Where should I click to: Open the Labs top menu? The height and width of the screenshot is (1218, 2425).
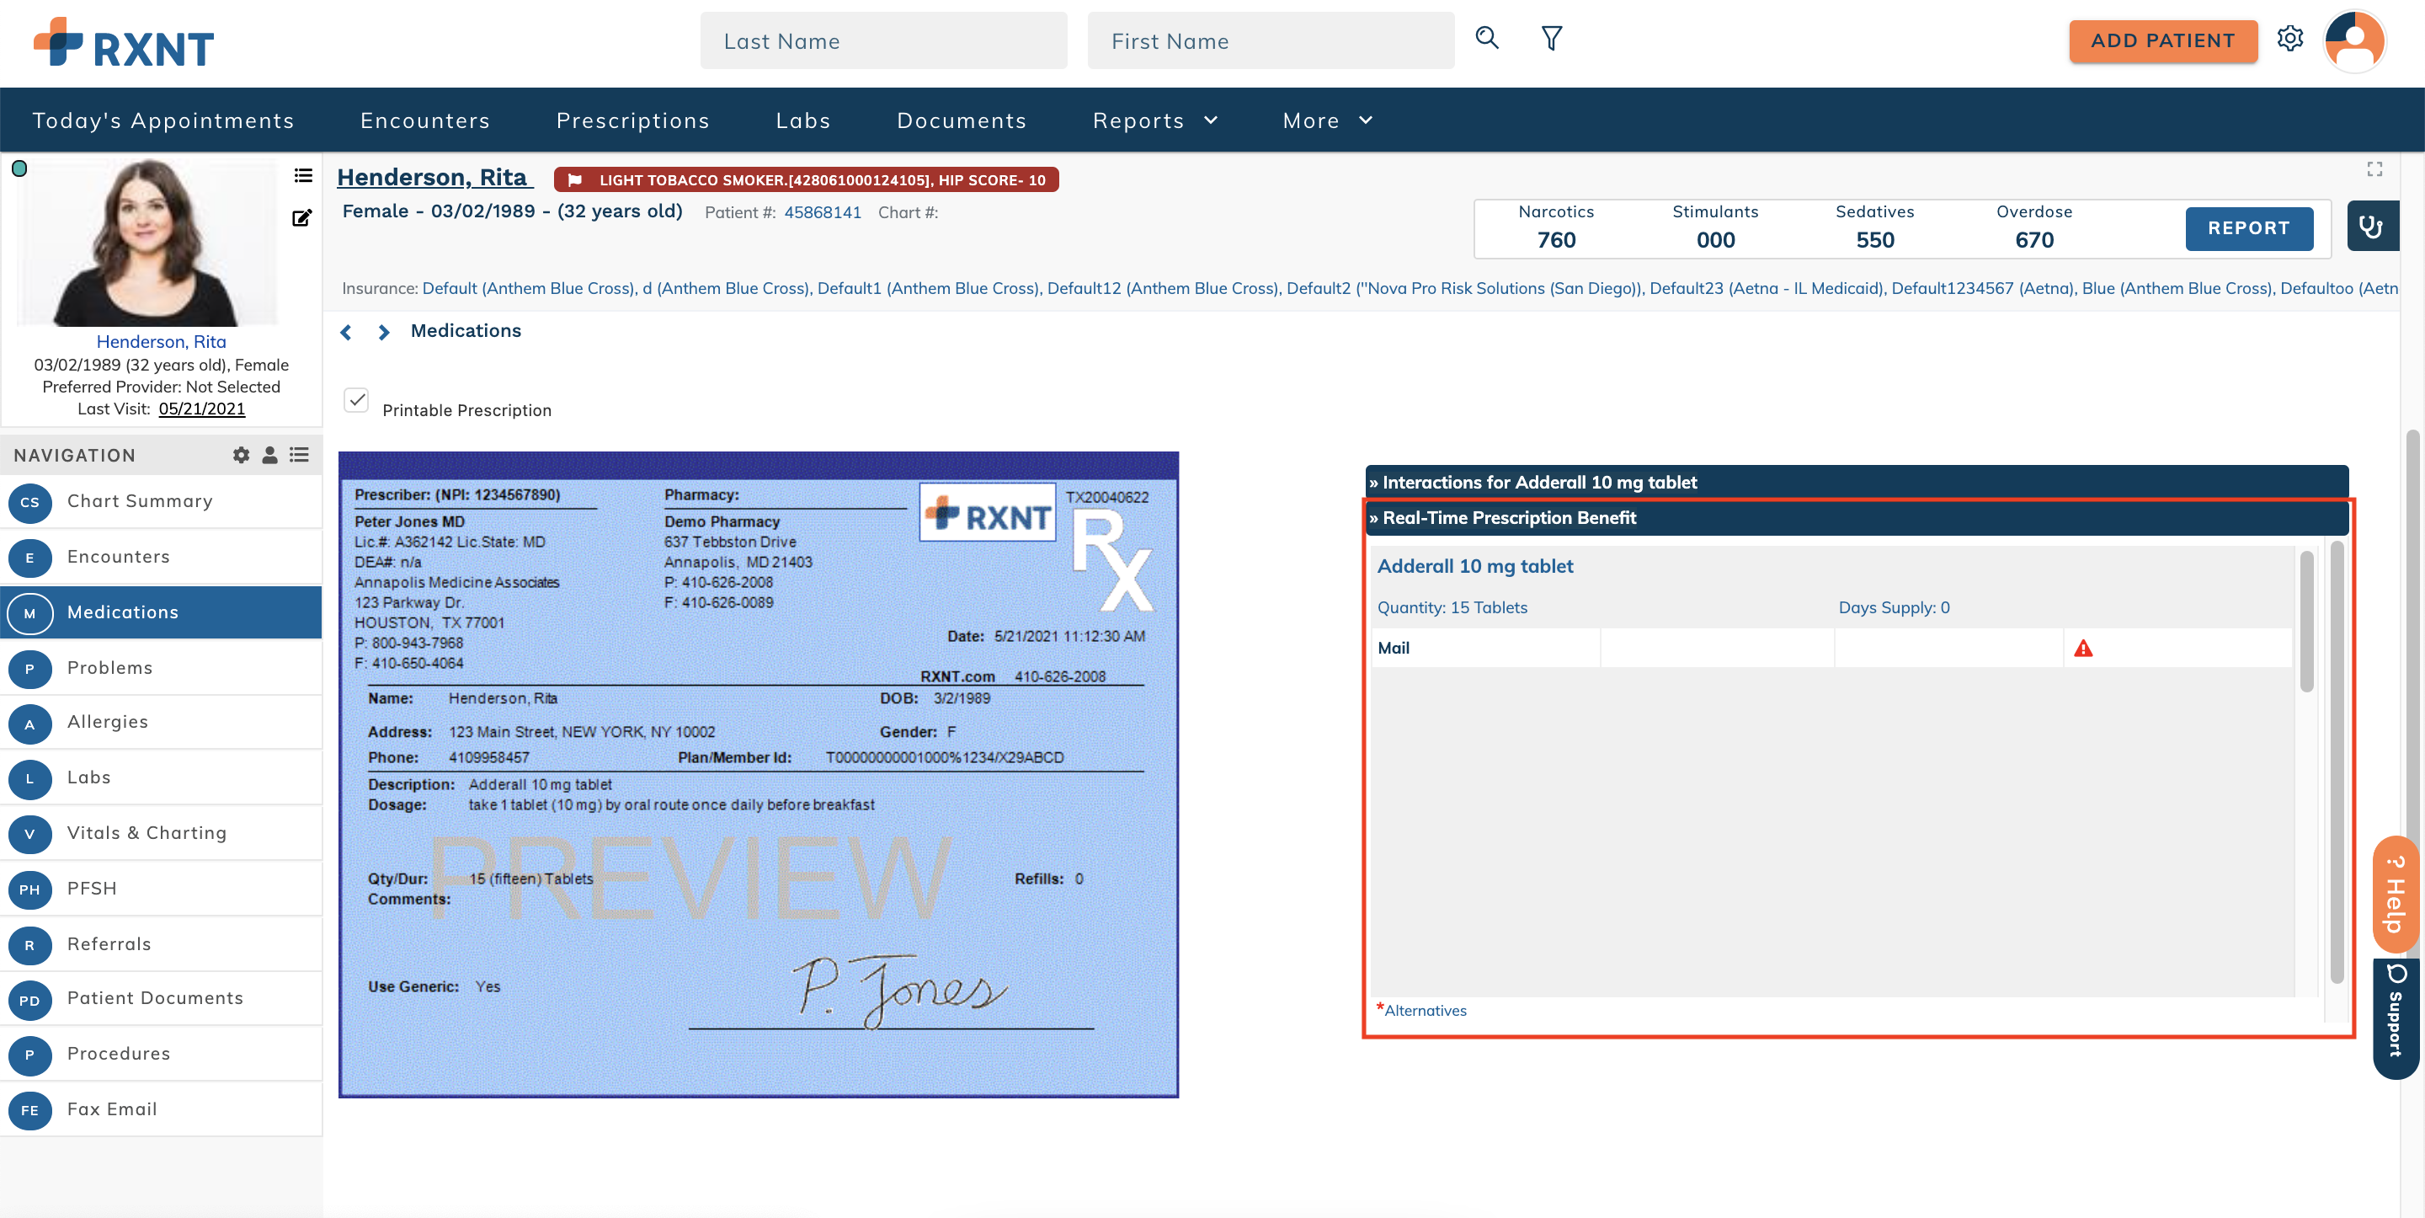click(803, 120)
